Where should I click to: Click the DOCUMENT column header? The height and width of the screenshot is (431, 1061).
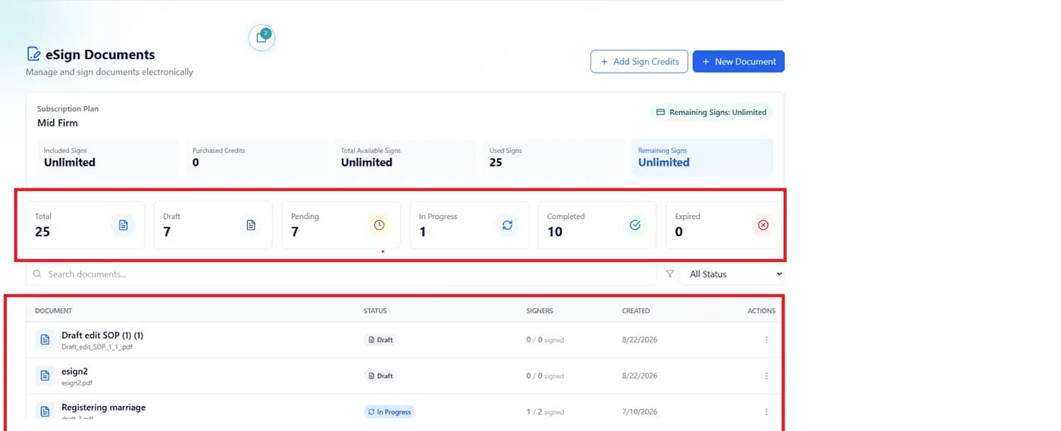coord(54,311)
